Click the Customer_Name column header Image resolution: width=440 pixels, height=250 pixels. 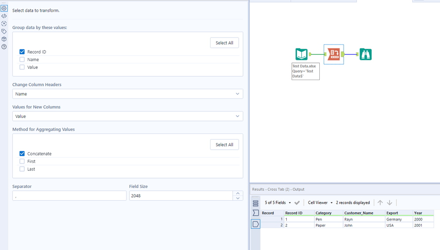364,213
